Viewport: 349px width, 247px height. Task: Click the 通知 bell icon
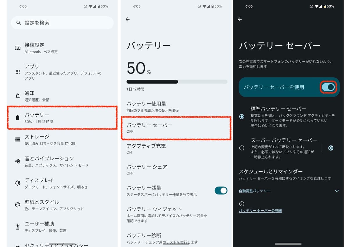pos(18,96)
